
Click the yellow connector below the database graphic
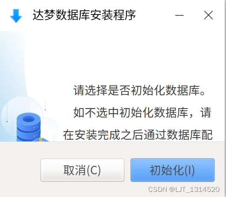tap(41, 139)
